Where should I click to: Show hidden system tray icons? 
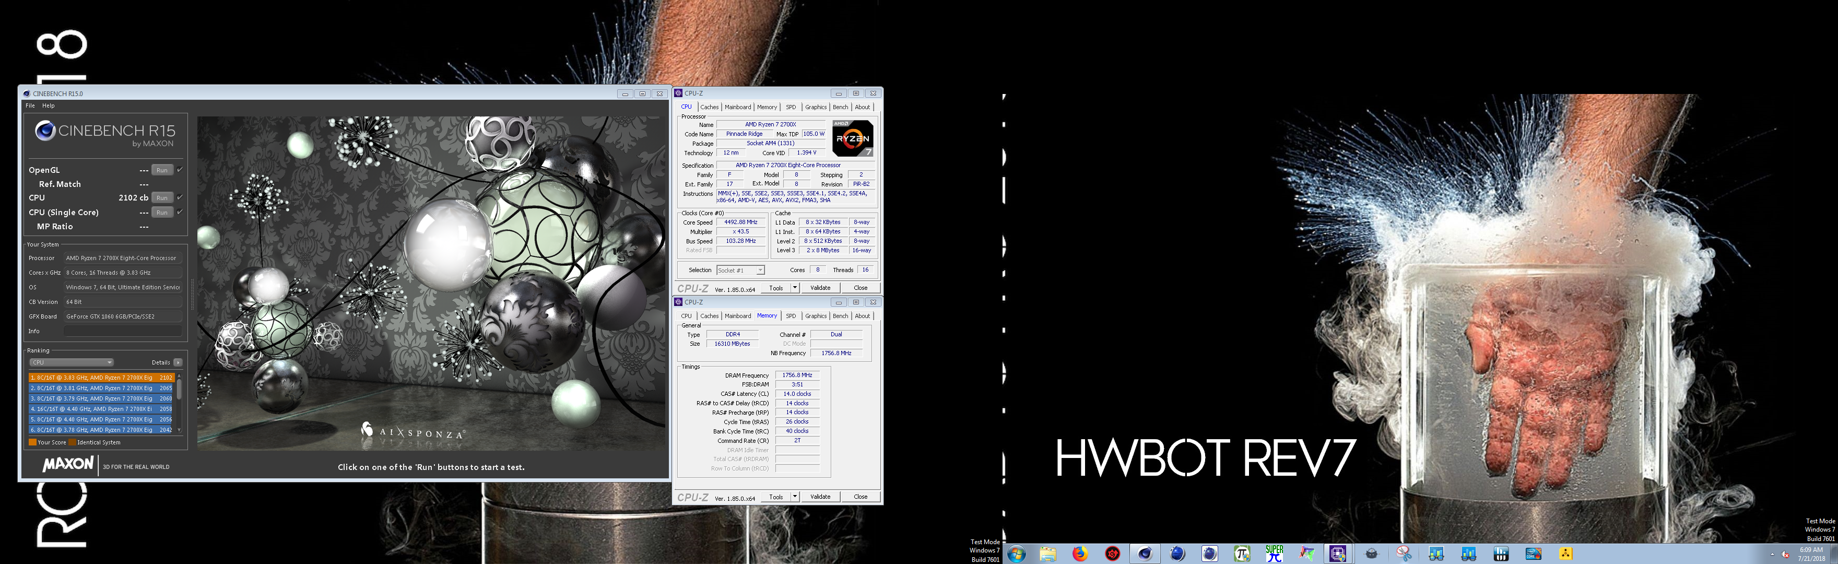click(1772, 554)
